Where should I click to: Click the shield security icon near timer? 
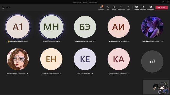pos(3,8)
